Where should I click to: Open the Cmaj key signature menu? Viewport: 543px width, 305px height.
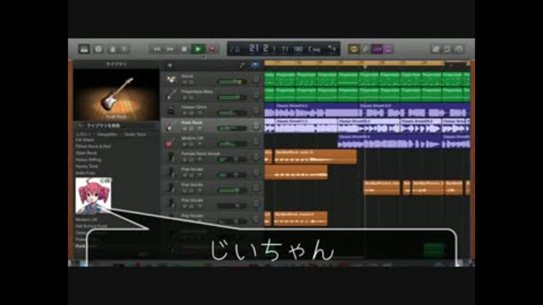click(314, 49)
